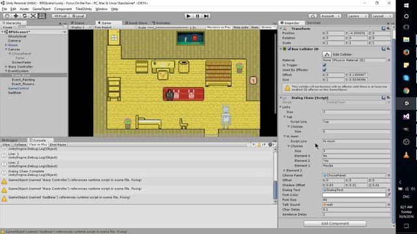Select the Hand tool in toolbar

click(x=7, y=16)
